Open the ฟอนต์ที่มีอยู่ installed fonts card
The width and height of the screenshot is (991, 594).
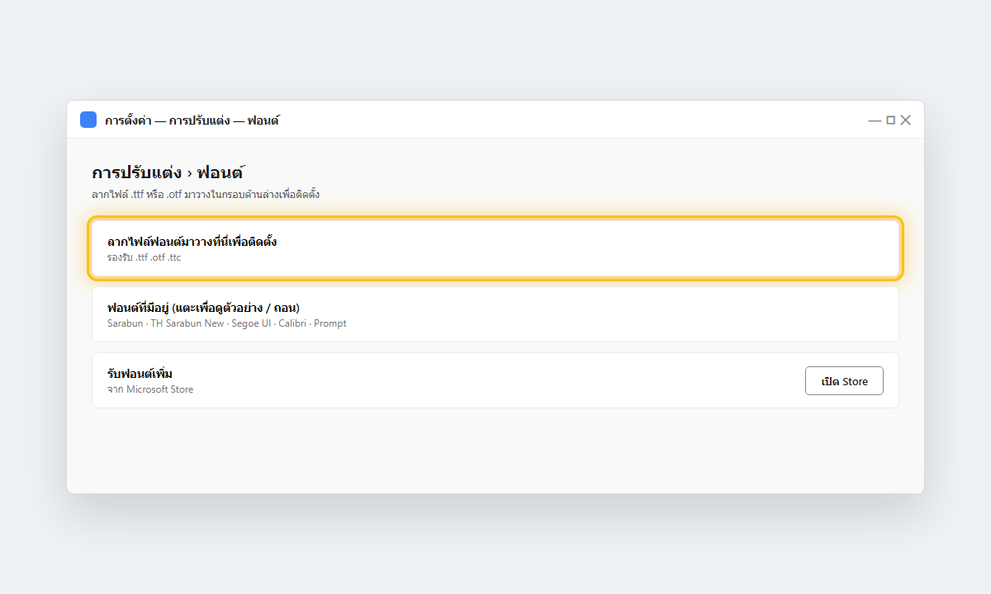pos(495,314)
